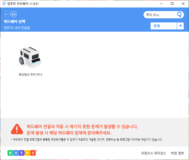Click the magnifier search icon
The height and width of the screenshot is (160, 189).
(x=179, y=15)
